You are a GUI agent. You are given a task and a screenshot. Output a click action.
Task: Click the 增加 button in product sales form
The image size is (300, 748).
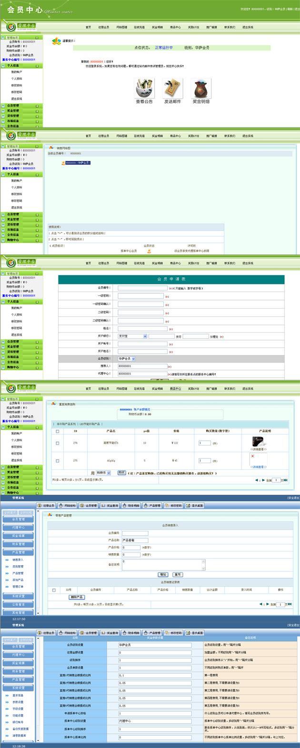click(163, 574)
